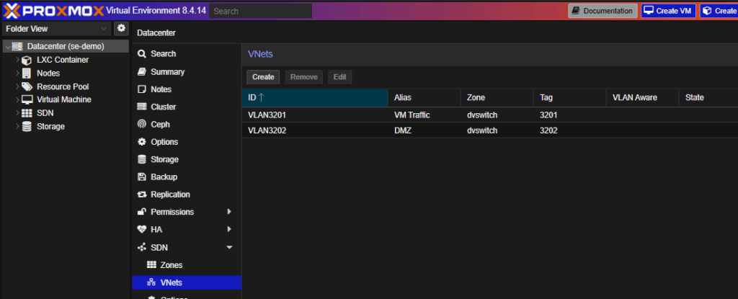Click the Options gear icon

click(142, 142)
